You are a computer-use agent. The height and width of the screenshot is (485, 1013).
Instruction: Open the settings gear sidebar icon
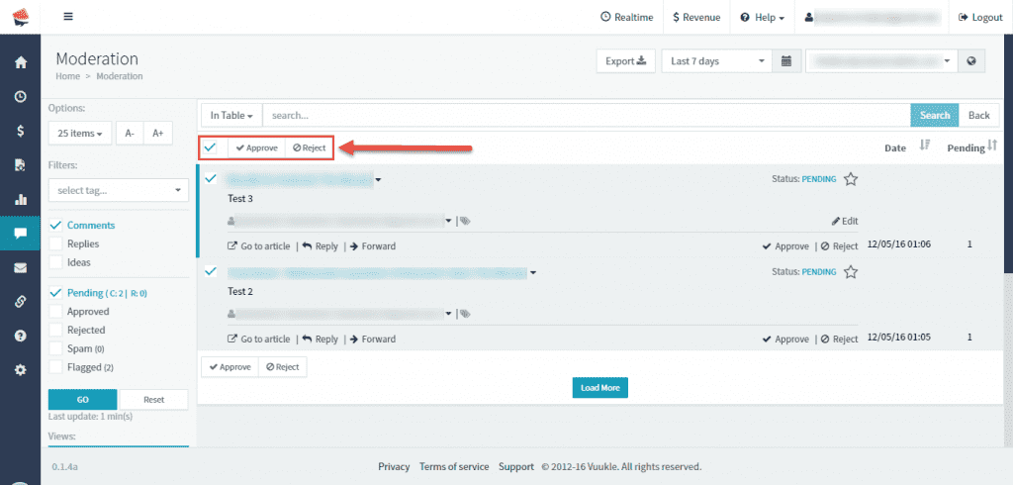pyautogui.click(x=20, y=369)
